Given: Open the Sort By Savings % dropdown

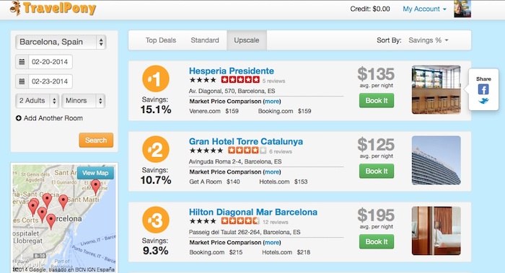Looking at the screenshot, I should click(x=429, y=40).
